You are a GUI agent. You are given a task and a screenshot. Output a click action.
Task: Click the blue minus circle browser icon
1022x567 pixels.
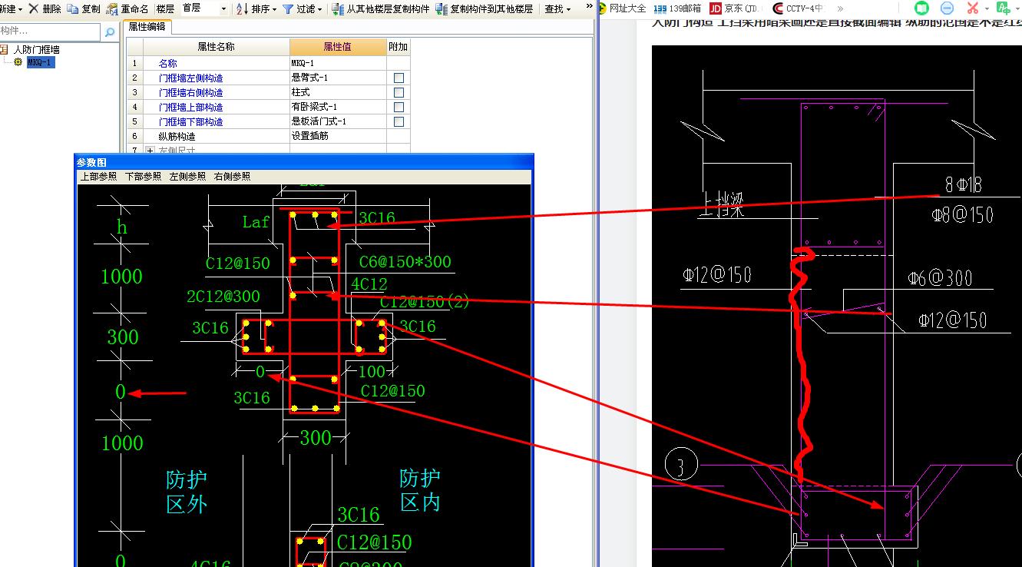(x=948, y=8)
